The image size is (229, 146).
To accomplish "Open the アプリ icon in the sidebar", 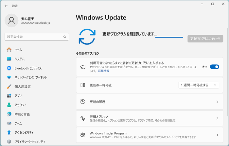I will click(9, 96).
